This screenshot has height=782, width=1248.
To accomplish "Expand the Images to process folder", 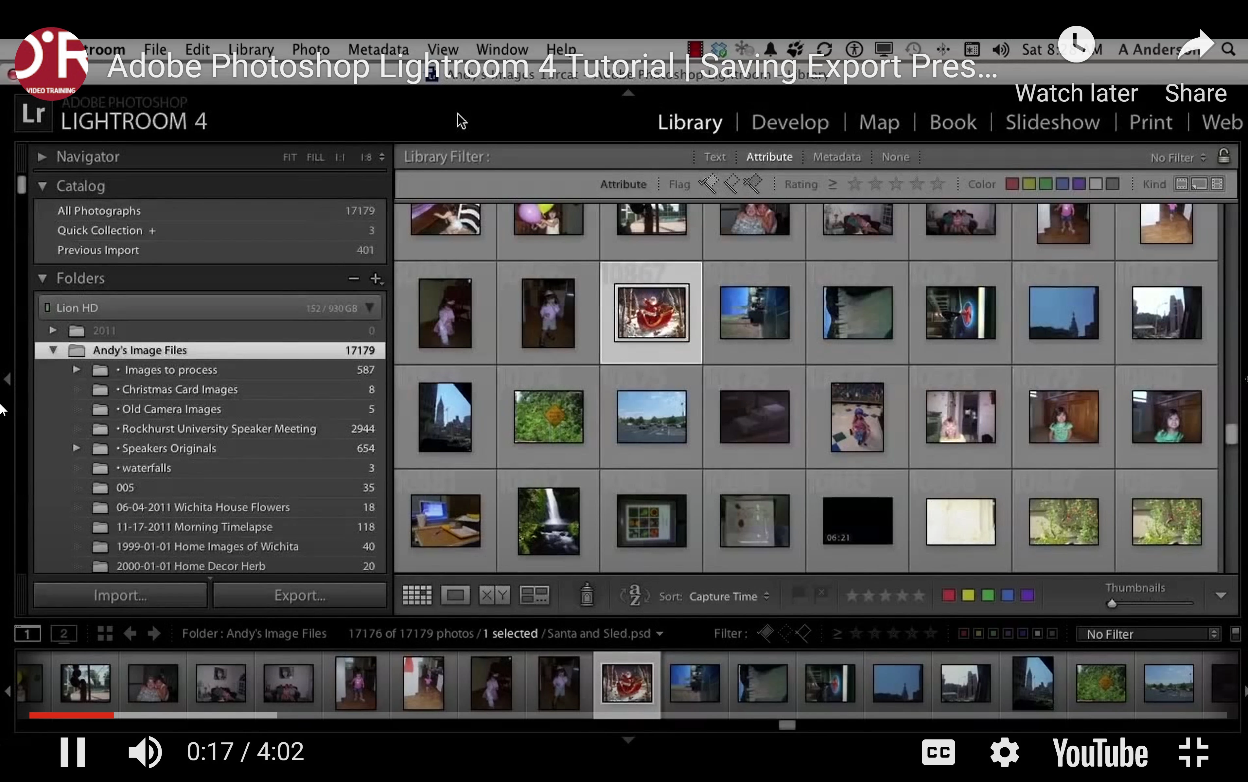I will 77,370.
